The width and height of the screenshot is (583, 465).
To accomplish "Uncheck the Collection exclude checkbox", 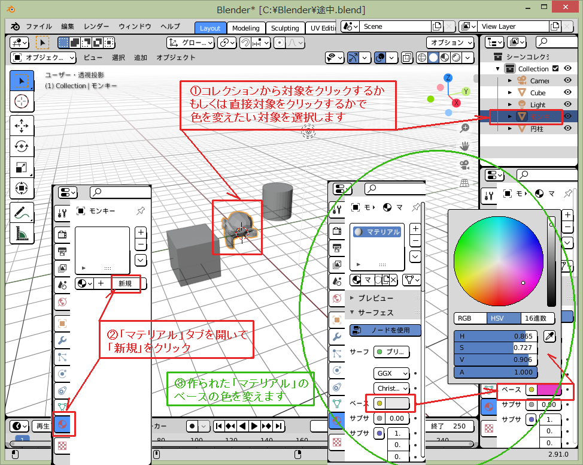I will pyautogui.click(x=555, y=68).
